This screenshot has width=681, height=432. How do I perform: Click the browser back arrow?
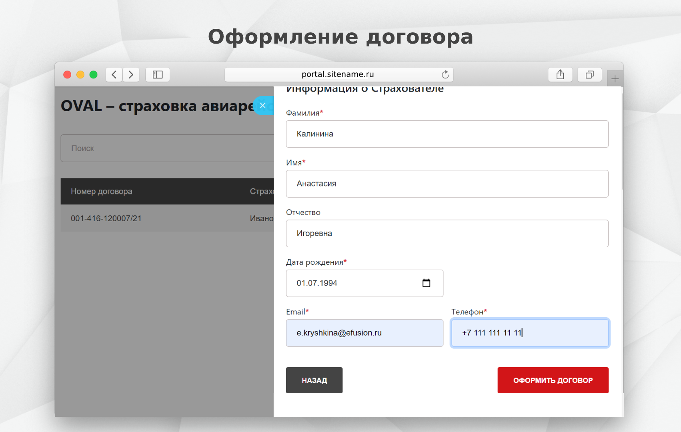pyautogui.click(x=114, y=75)
